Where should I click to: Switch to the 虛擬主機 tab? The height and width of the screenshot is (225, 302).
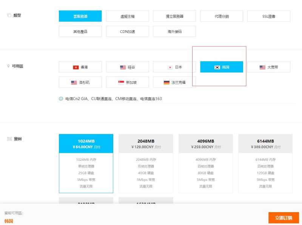click(x=126, y=16)
